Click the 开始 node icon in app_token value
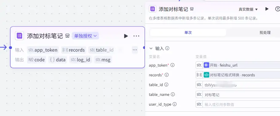280x116 pixels. [x=206, y=65]
